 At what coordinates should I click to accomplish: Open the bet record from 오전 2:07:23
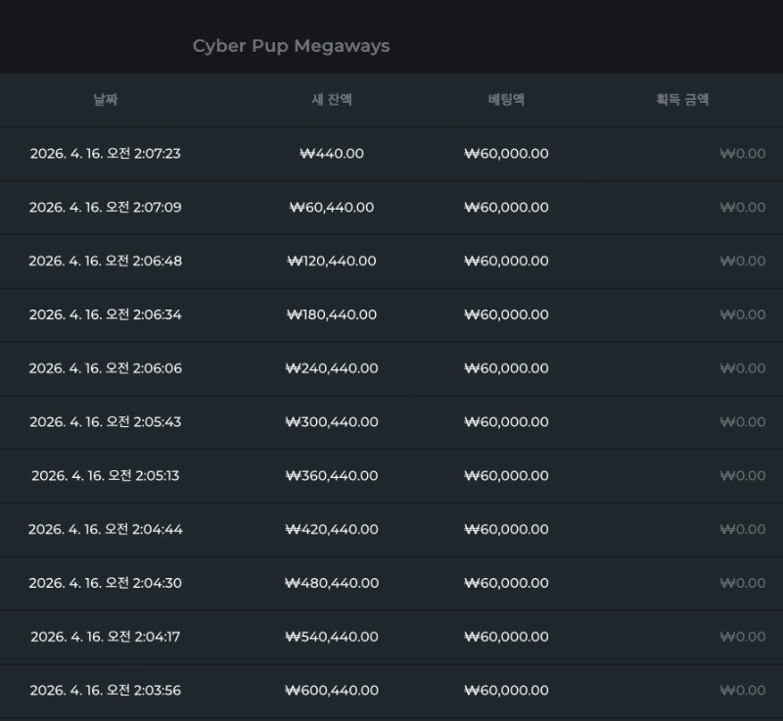pyautogui.click(x=105, y=154)
